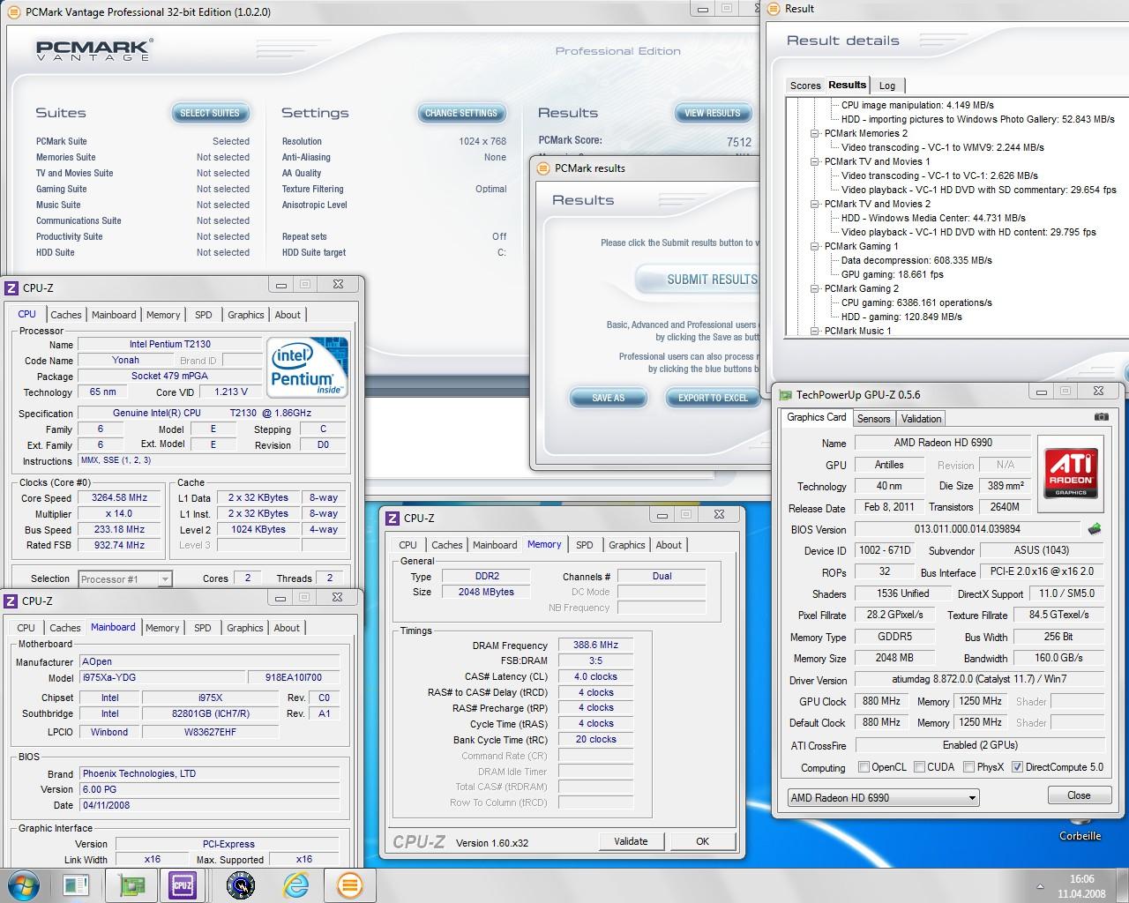The width and height of the screenshot is (1129, 903).
Task: Click the title icon of the CPU-Z Memory window
Action: 393,519
